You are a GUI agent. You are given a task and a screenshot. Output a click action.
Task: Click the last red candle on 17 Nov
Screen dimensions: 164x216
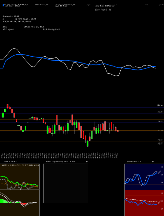(118, 131)
